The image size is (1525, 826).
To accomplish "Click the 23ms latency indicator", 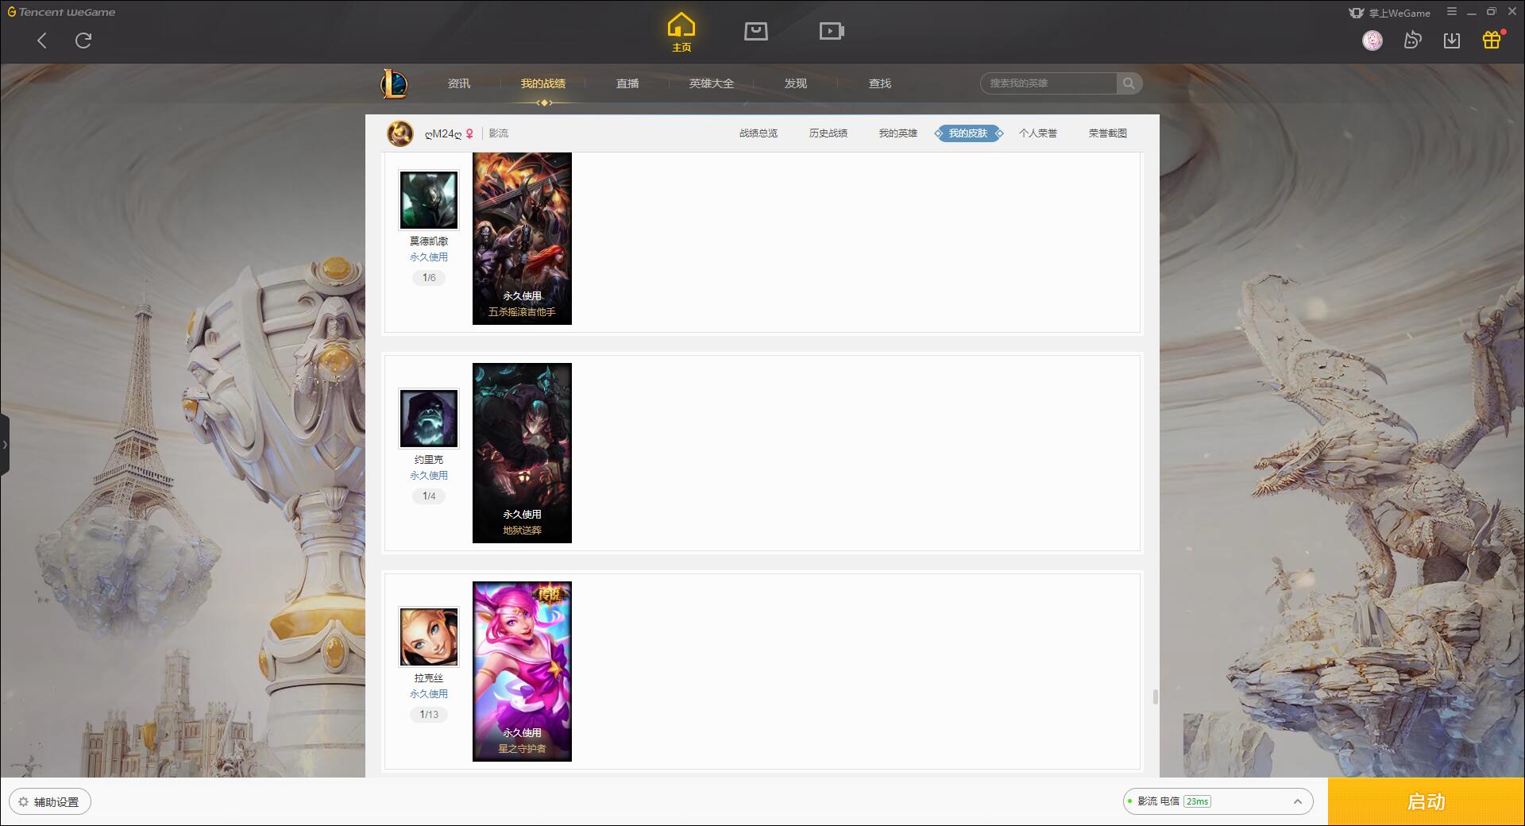I will click(x=1197, y=801).
